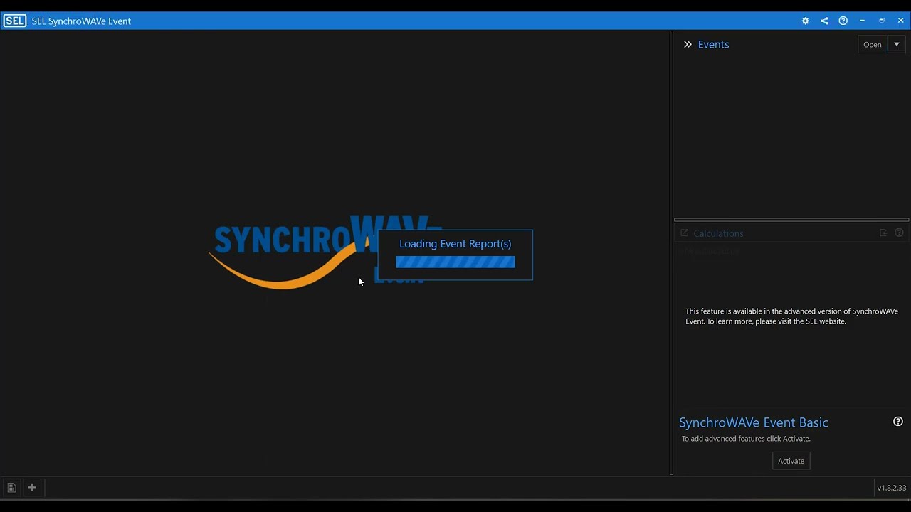The image size is (911, 512).
Task: Open help from title bar question icon
Action: point(843,21)
